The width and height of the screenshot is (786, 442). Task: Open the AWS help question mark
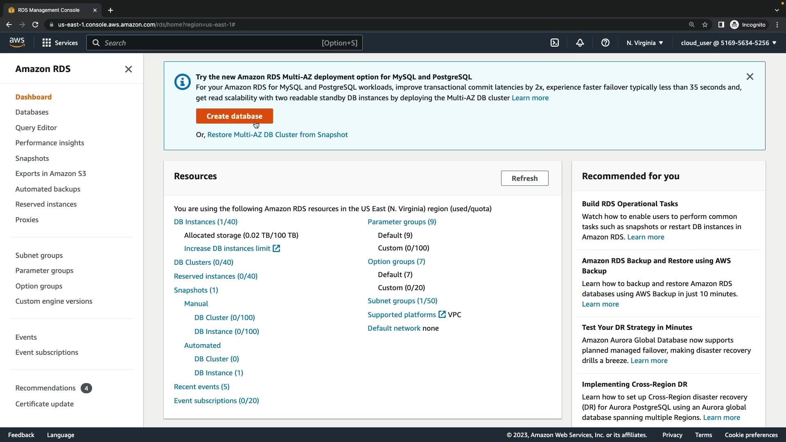(605, 43)
